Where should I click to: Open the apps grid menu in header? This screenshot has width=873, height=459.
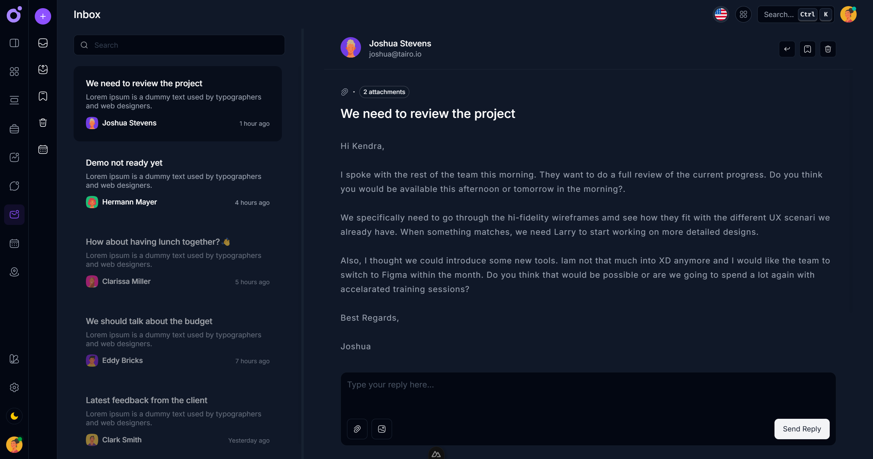click(743, 14)
